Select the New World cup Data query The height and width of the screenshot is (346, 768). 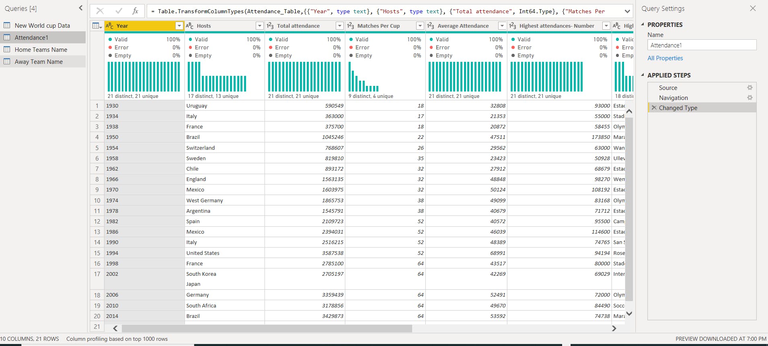pyautogui.click(x=43, y=25)
